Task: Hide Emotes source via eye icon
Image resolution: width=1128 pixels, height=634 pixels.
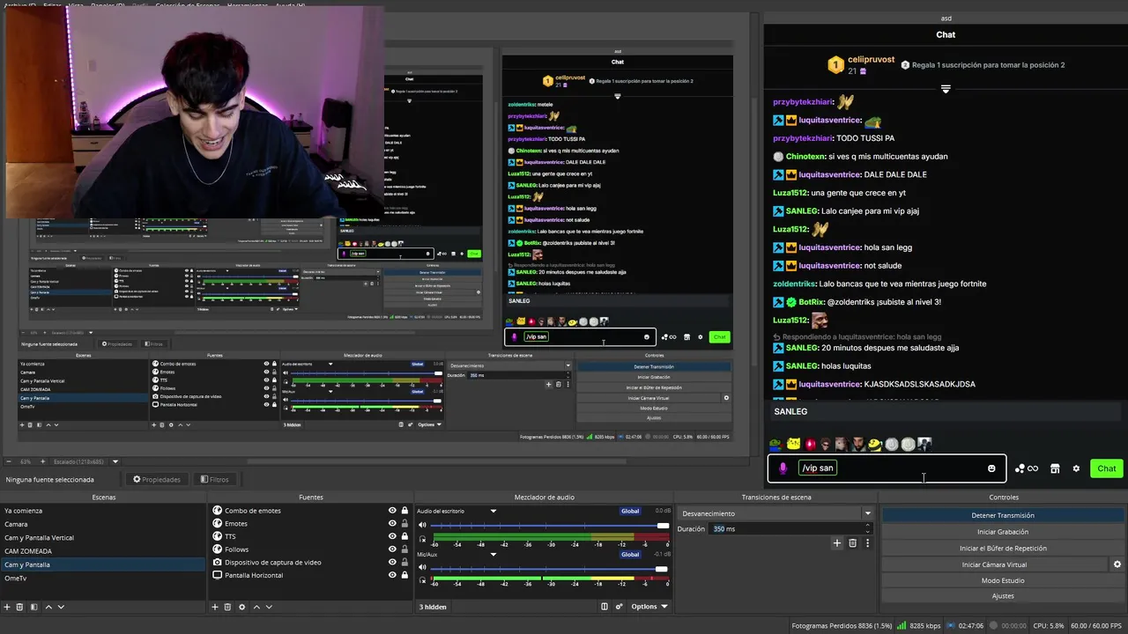Action: [393, 524]
